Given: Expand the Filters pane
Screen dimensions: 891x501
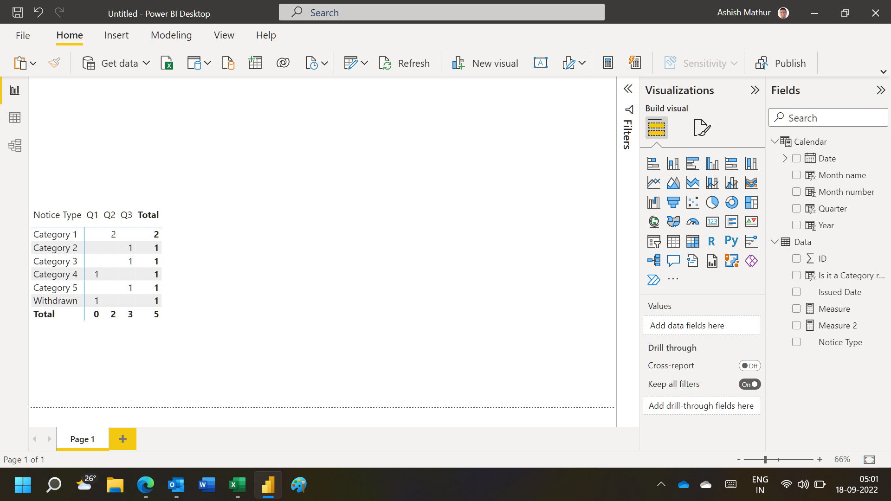Looking at the screenshot, I should click(x=628, y=89).
